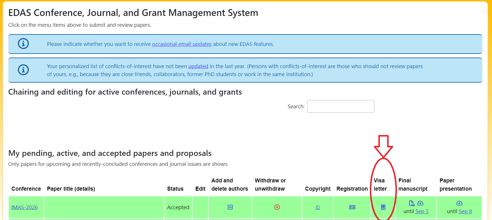The width and height of the screenshot is (492, 220).
Task: Focus the Search input field
Action: click(341, 106)
